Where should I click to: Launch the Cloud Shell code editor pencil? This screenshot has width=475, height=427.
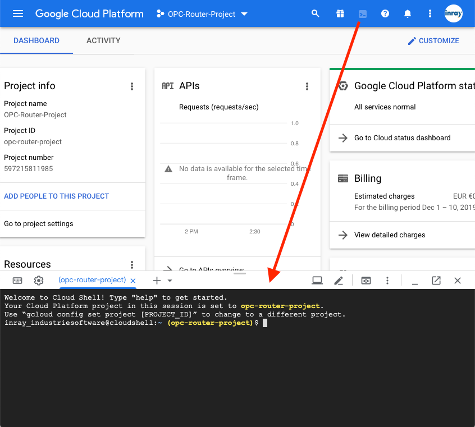[339, 280]
